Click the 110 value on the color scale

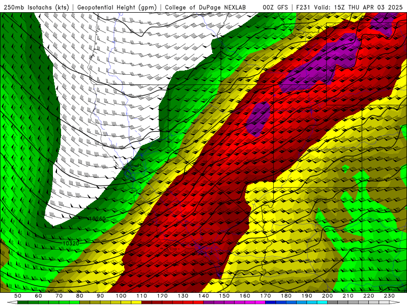142,296
